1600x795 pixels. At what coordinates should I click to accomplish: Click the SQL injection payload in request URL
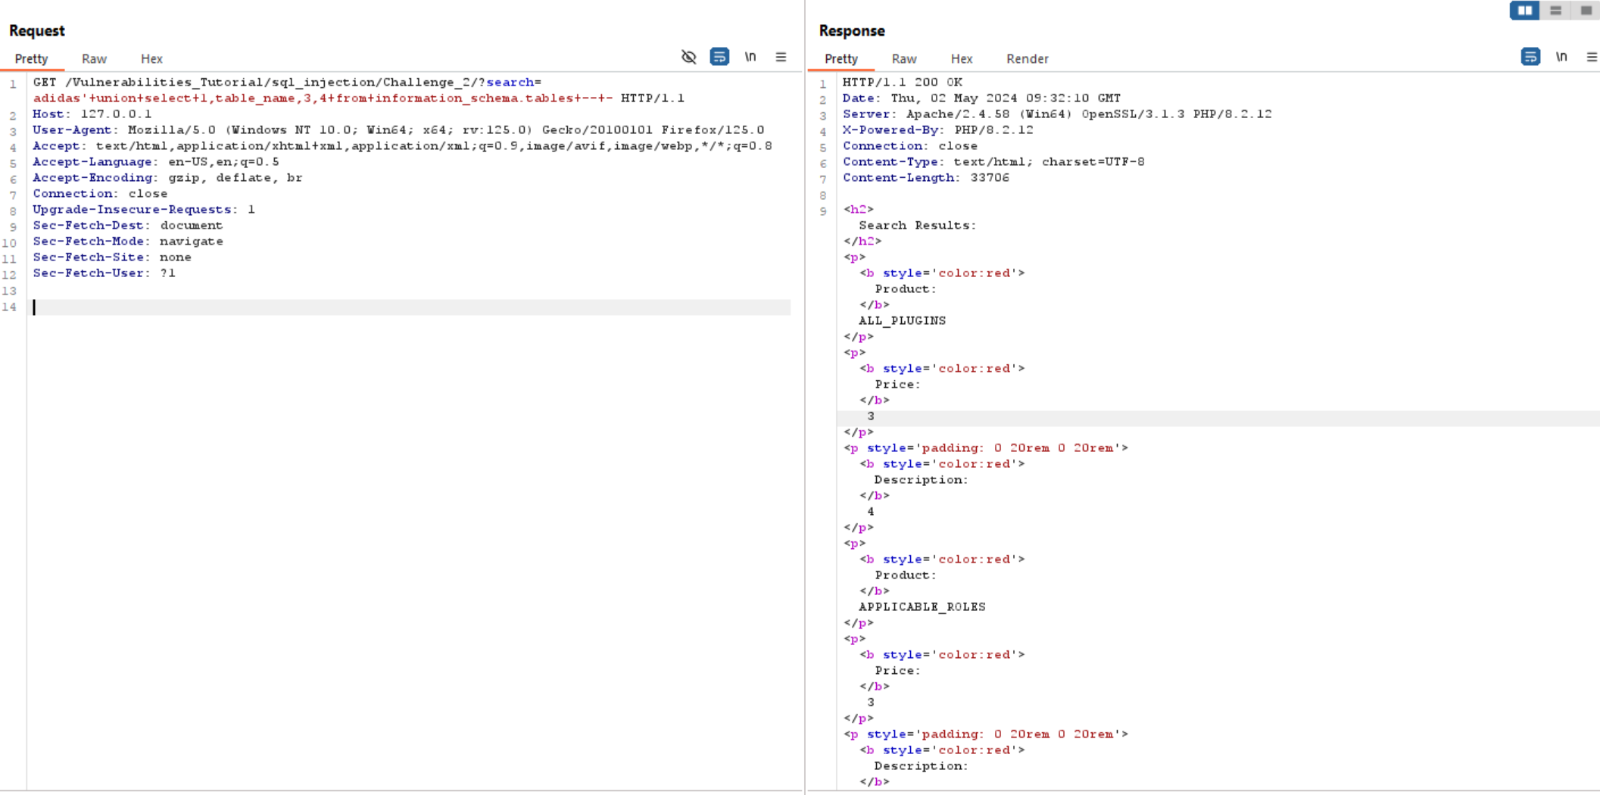[x=323, y=98]
